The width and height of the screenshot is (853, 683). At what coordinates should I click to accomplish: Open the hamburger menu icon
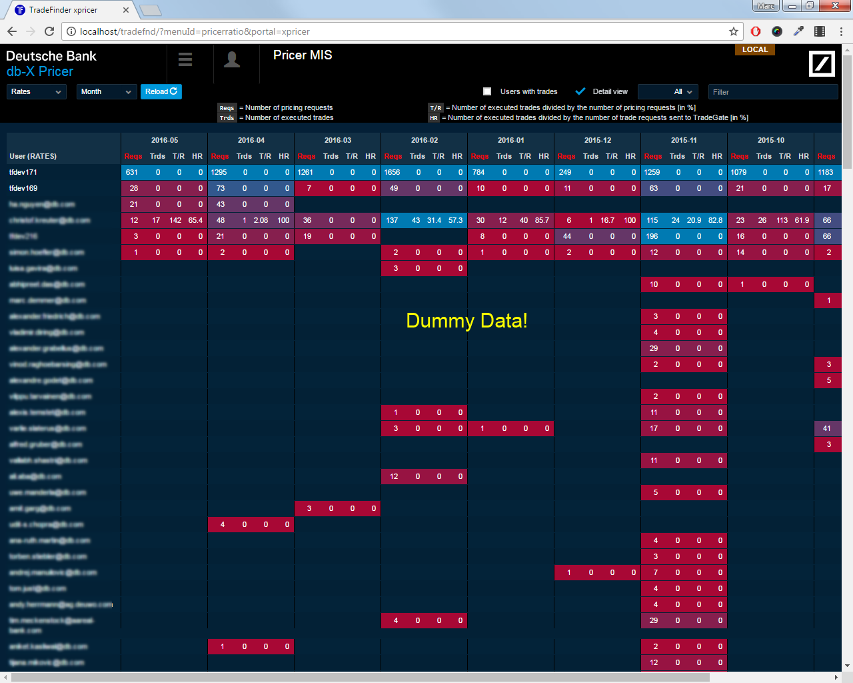point(185,59)
